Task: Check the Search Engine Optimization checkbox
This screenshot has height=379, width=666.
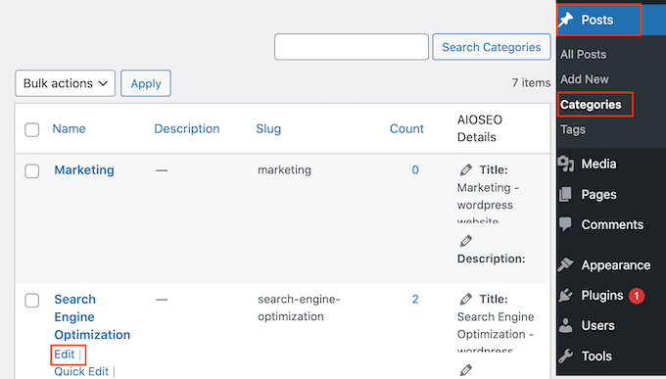Action: [x=32, y=300]
